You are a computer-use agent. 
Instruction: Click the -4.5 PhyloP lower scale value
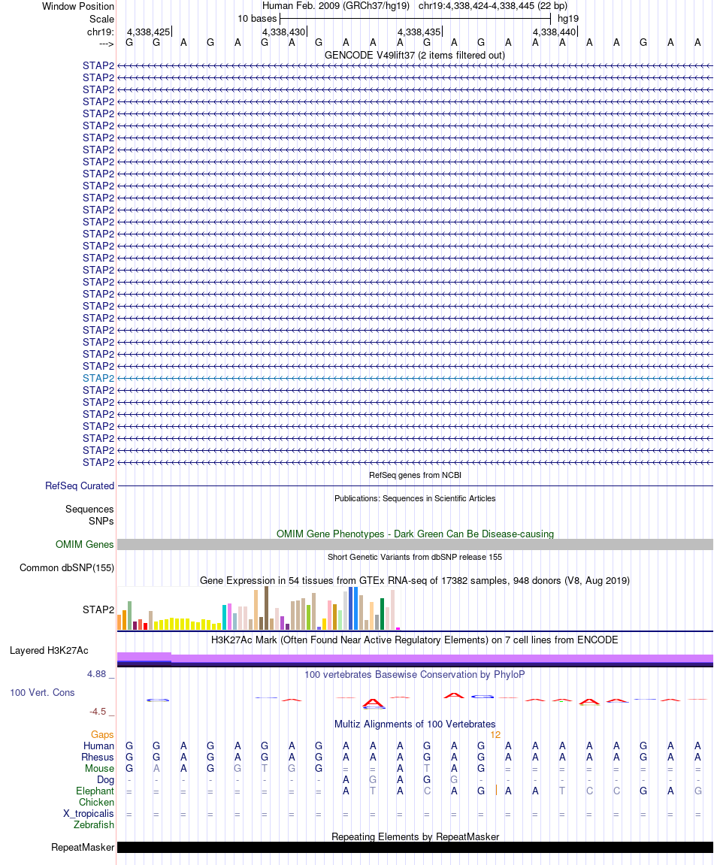click(98, 712)
